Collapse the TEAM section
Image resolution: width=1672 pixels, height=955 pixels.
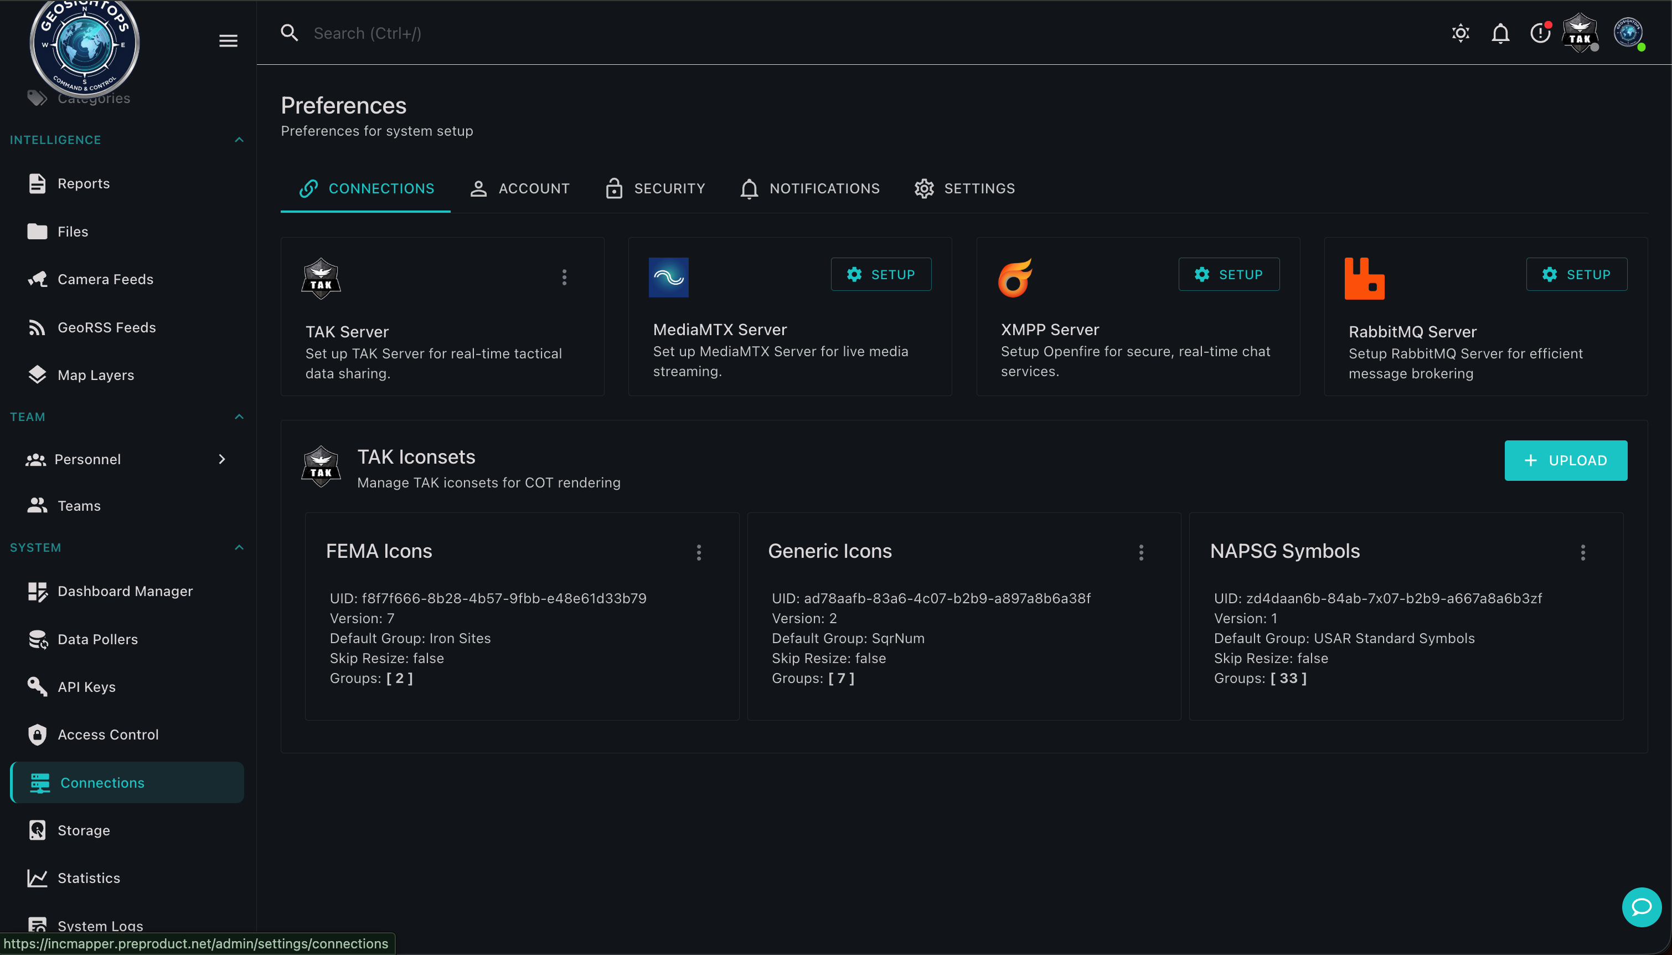(x=239, y=417)
